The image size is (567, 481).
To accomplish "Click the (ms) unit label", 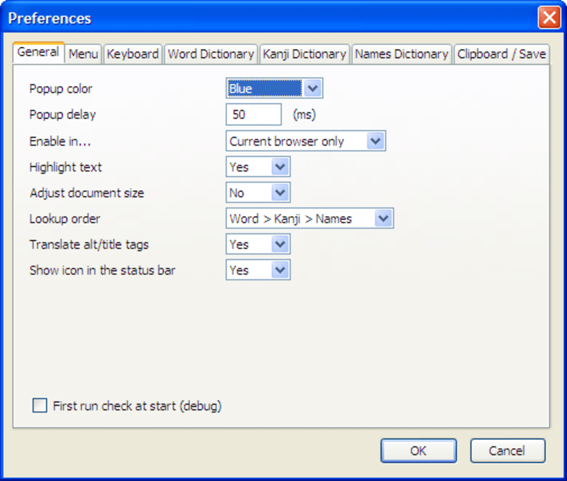I will tap(304, 115).
